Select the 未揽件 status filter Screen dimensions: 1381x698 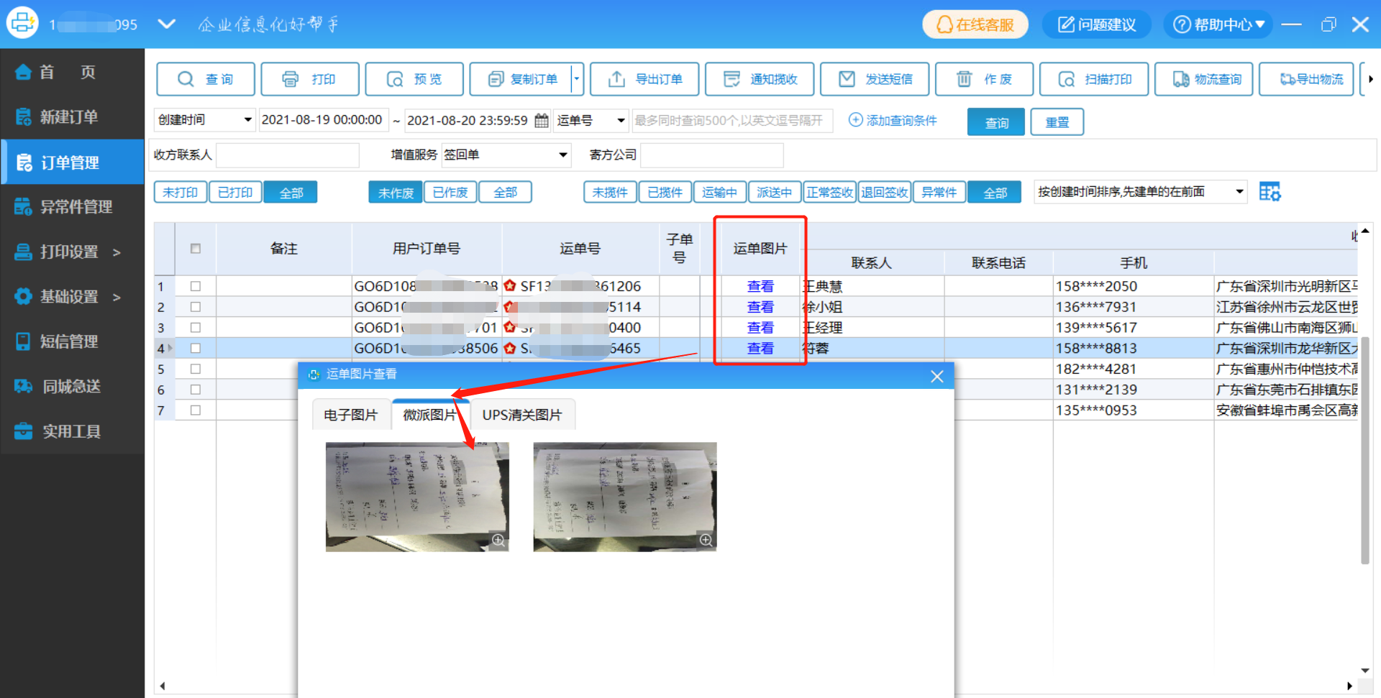tap(610, 193)
